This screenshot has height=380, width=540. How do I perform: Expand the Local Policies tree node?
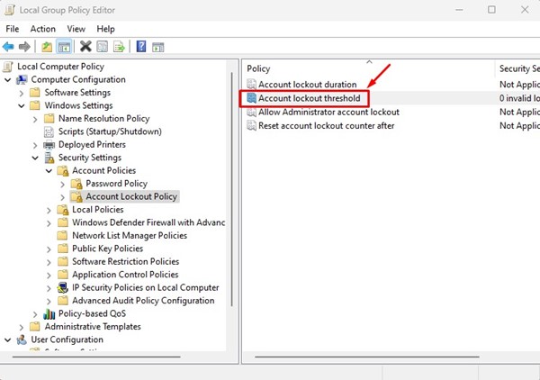[49, 210]
